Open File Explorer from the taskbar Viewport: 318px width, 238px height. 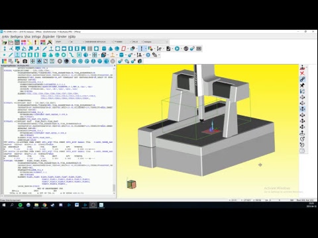click(36, 205)
